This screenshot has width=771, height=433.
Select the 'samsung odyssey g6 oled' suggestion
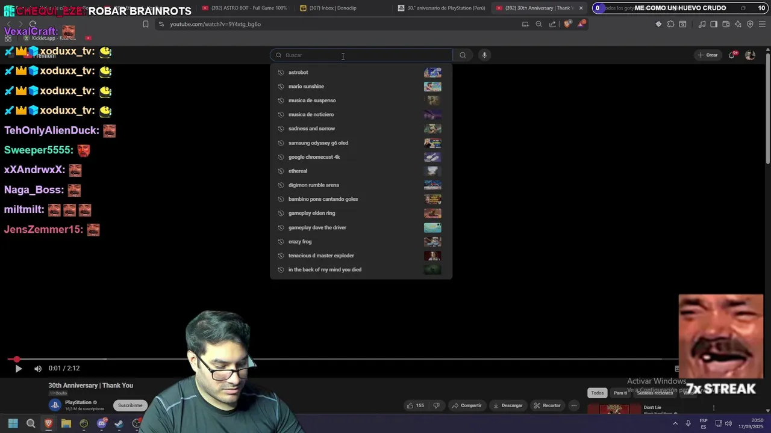[361, 143]
